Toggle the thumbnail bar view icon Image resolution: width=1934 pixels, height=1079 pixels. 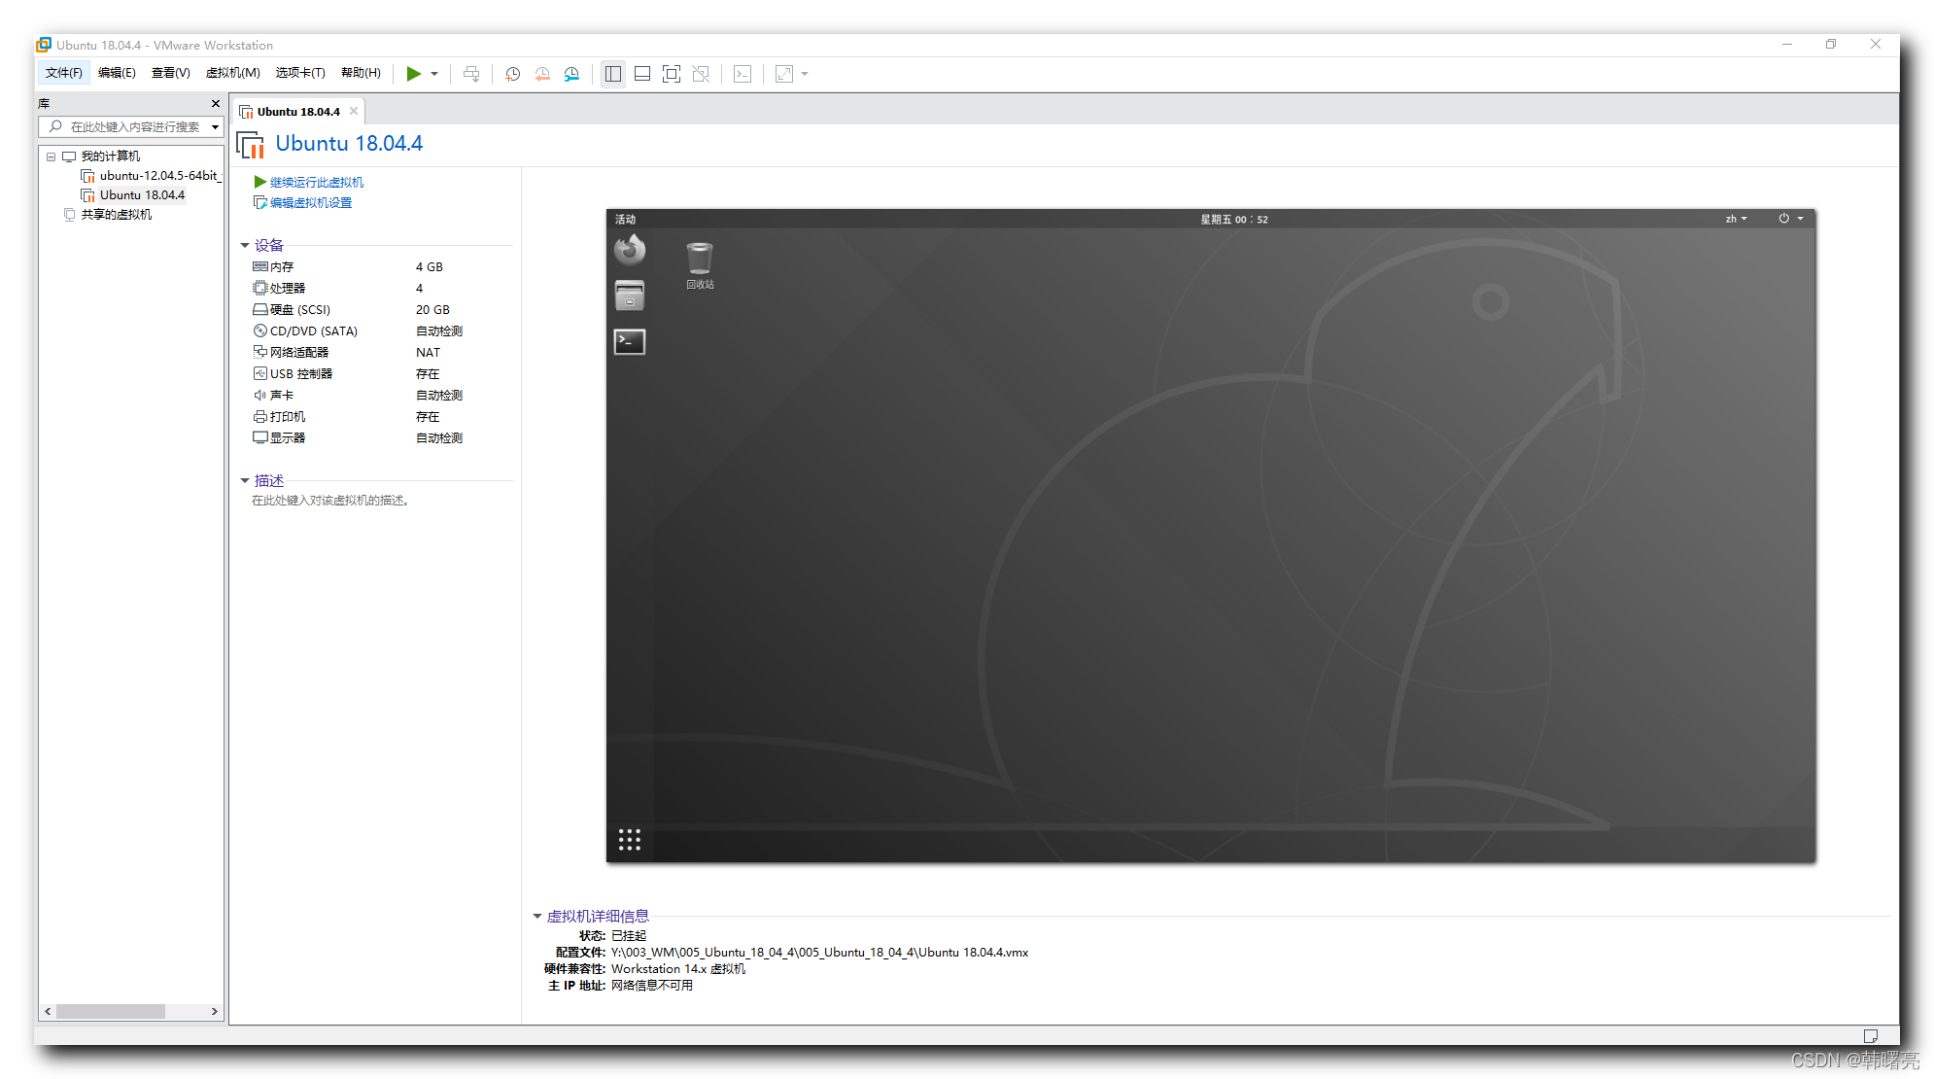pos(642,74)
